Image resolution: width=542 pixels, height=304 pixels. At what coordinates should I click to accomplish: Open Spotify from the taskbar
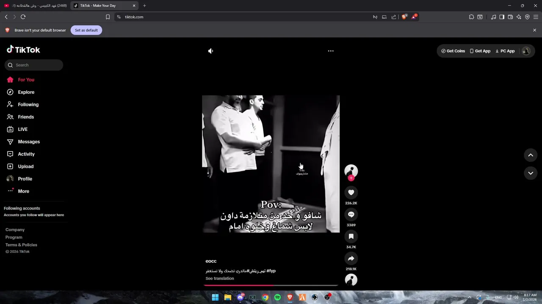point(277,297)
